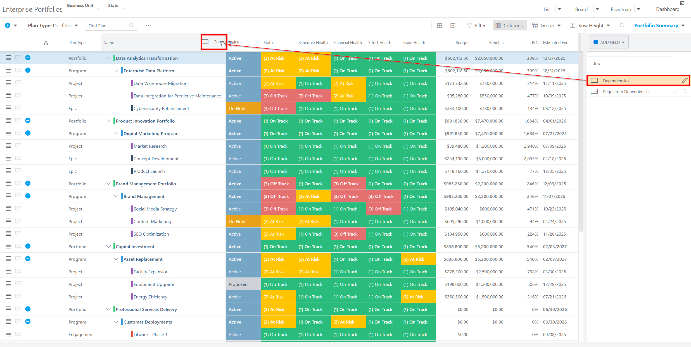Collapse the Brand Management program chevron
The image size is (691, 347).
tap(116, 196)
